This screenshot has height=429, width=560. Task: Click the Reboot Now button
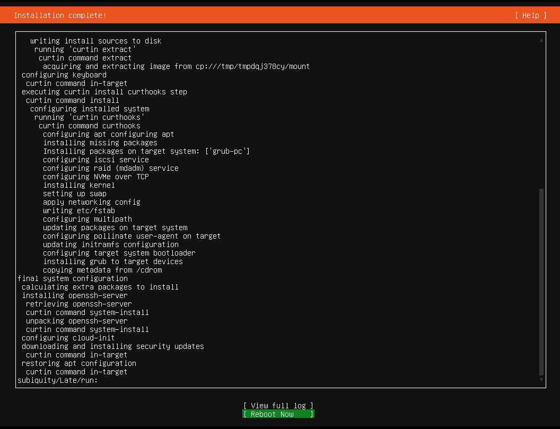click(278, 414)
